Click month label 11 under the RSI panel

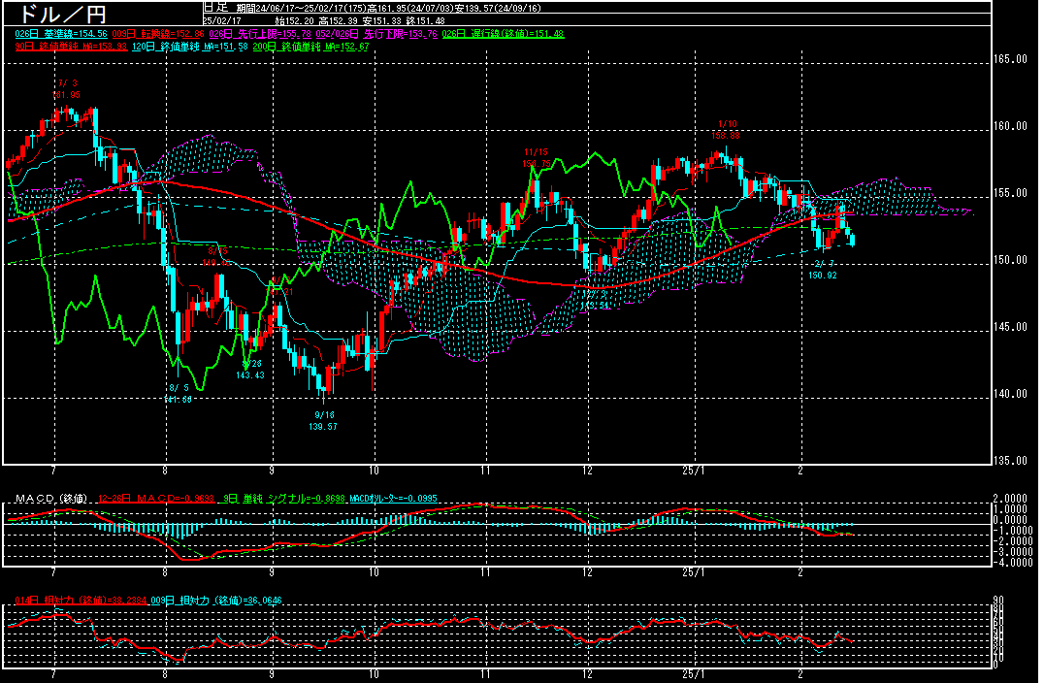click(x=485, y=674)
